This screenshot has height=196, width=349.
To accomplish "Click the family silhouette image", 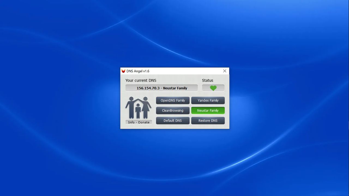I will point(139,108).
